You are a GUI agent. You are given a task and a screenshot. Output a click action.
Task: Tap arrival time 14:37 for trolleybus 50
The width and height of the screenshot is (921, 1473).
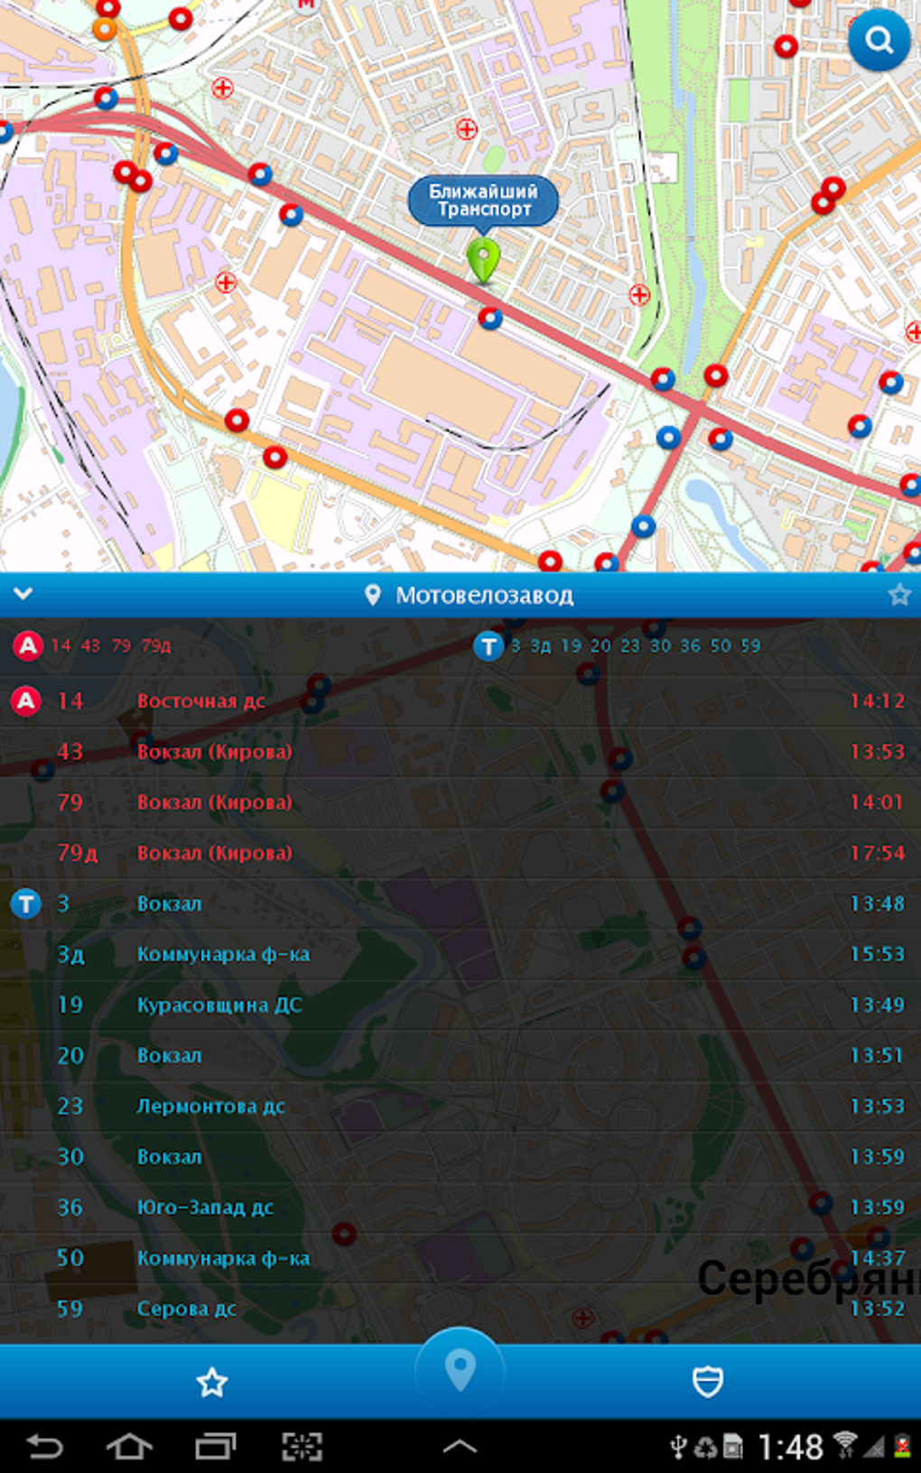point(877,1257)
